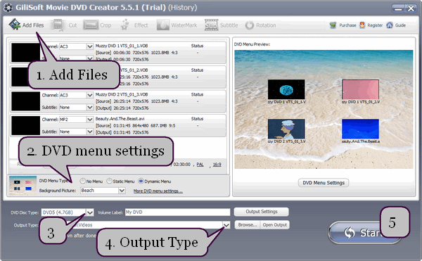This screenshot has width=422, height=261.
Task: Open the output folder path dropdown
Action: 226,225
